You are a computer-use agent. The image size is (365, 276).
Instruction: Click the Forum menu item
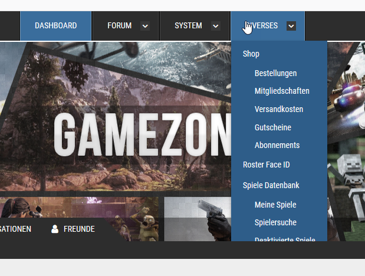[x=119, y=26]
